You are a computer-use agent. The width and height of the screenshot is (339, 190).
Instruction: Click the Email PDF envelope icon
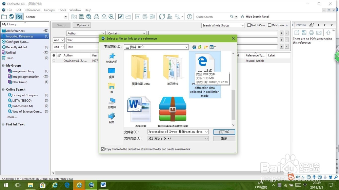pos(319,32)
